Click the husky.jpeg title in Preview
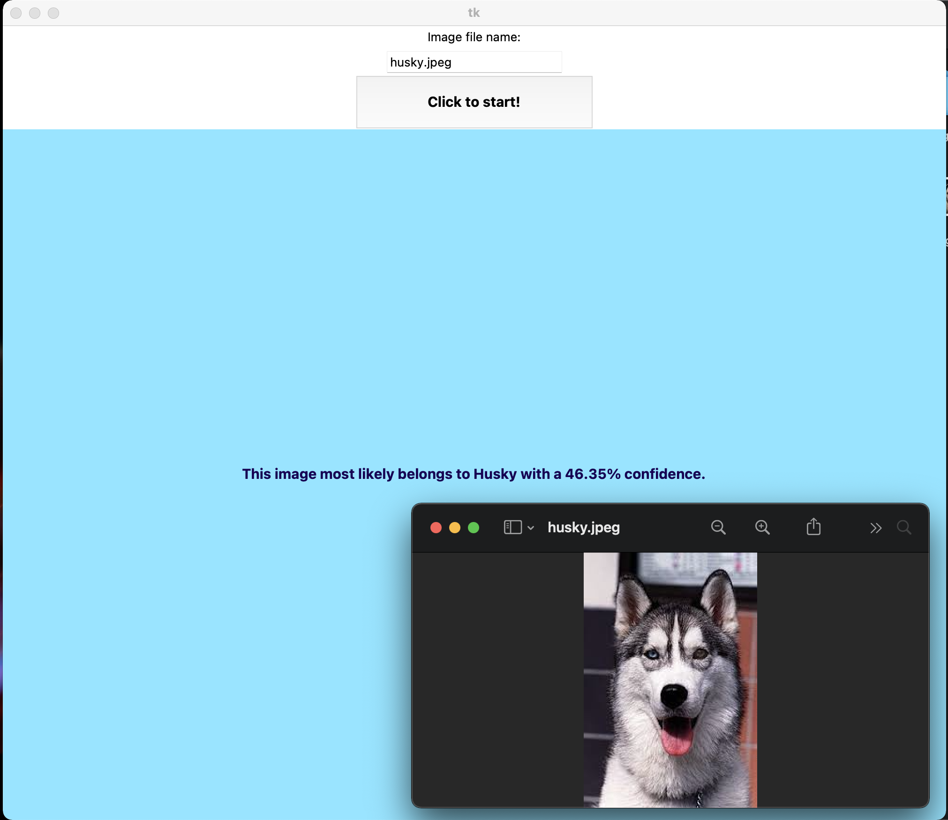Screen dimensions: 948x820 point(583,528)
